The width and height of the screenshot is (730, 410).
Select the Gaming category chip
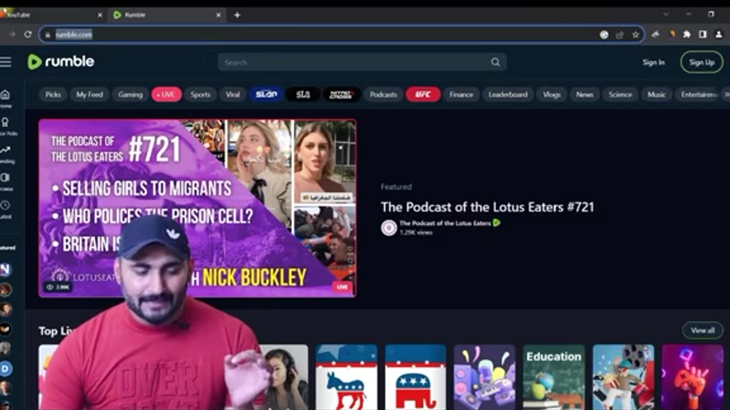(x=130, y=95)
